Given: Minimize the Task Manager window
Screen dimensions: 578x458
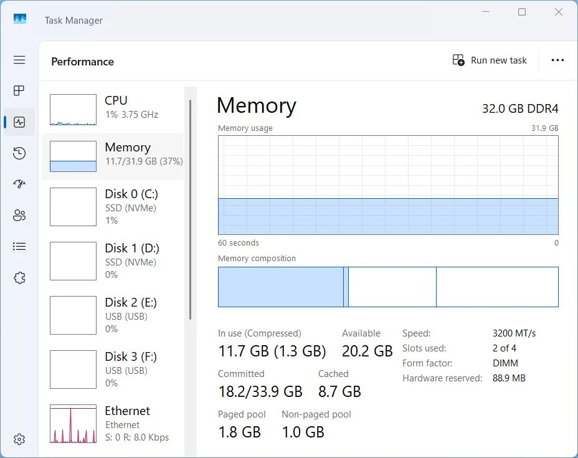Looking at the screenshot, I should tap(486, 12).
